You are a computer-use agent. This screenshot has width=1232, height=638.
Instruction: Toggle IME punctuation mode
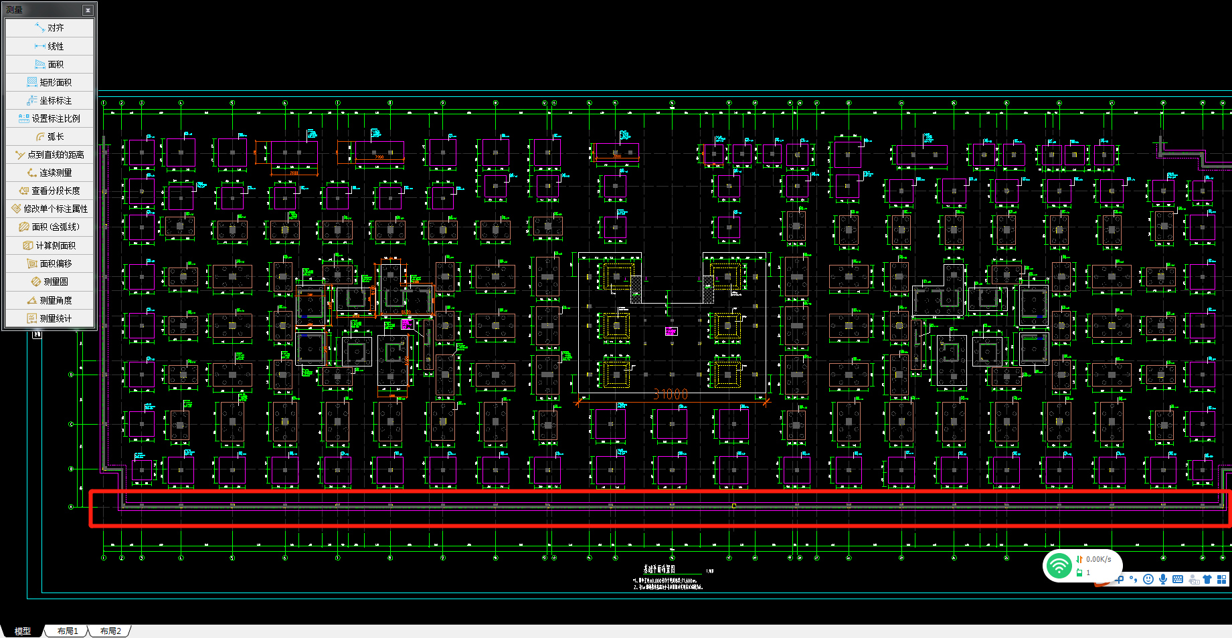click(x=1133, y=579)
